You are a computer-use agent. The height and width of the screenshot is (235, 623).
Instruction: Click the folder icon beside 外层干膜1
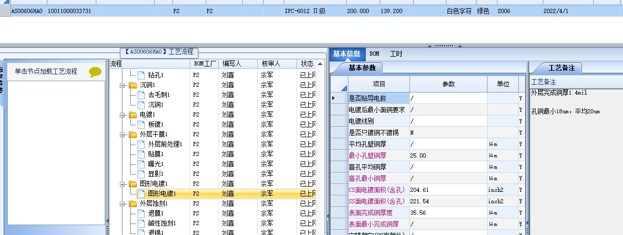point(133,134)
